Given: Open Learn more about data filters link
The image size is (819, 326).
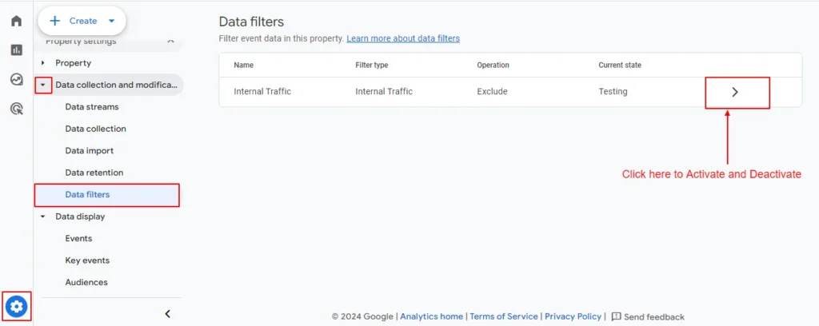Looking at the screenshot, I should (x=403, y=38).
